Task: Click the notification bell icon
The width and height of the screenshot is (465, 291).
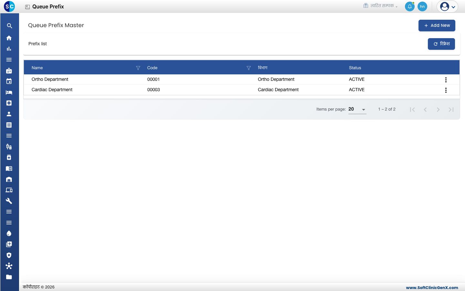Action: coord(410,6)
